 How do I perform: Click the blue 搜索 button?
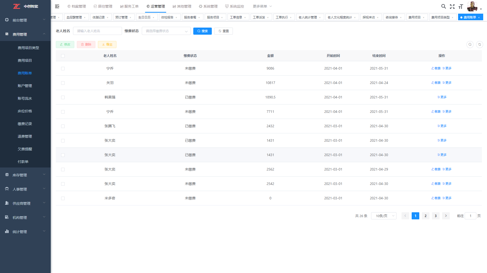[202, 31]
